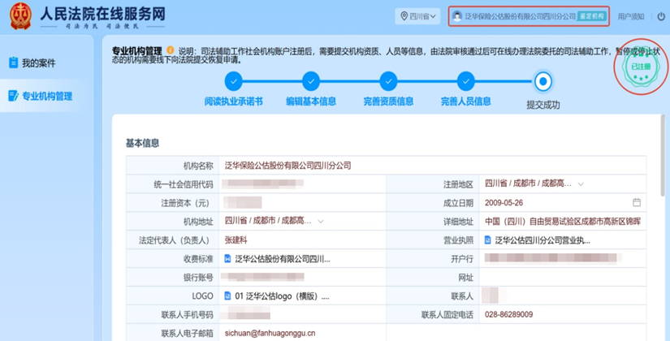The height and width of the screenshot is (341, 670).
Task: Click the power logout icon
Action: [661, 17]
